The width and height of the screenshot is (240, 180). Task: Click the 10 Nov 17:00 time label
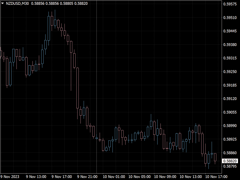point(216,177)
